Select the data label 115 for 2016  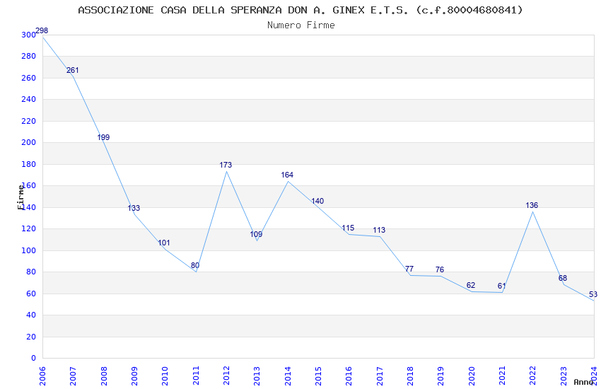tap(348, 228)
